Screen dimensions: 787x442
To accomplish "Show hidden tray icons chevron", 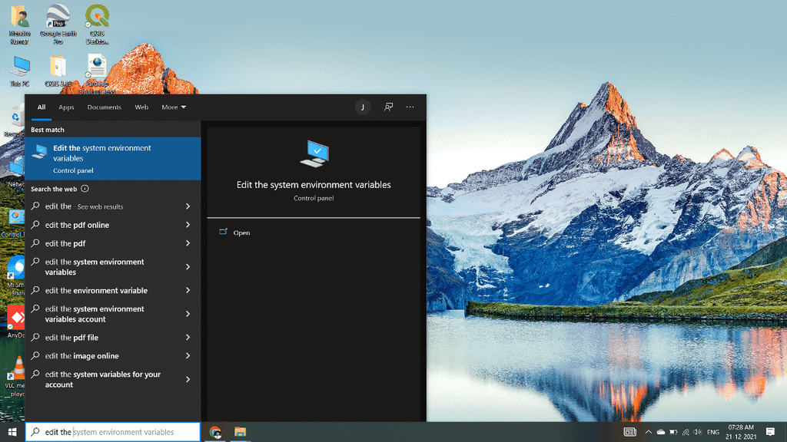I will pyautogui.click(x=648, y=431).
